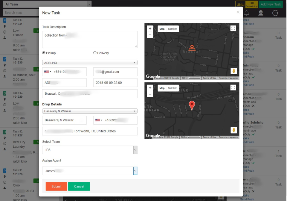287x201 pixels.
Task: Click Send Push link at bottom right
Action: tap(247, 199)
